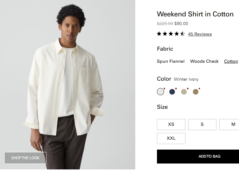239x170 pixels.
Task: Switch to Woods Check fabric
Action: coord(204,62)
